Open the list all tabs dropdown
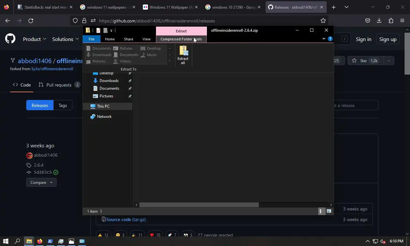410x246 pixels. [x=346, y=7]
